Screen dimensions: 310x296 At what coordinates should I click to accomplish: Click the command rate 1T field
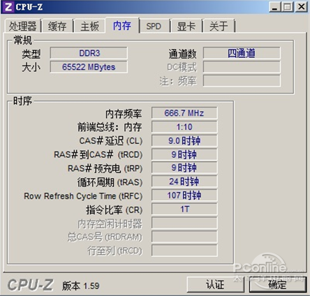point(184,209)
